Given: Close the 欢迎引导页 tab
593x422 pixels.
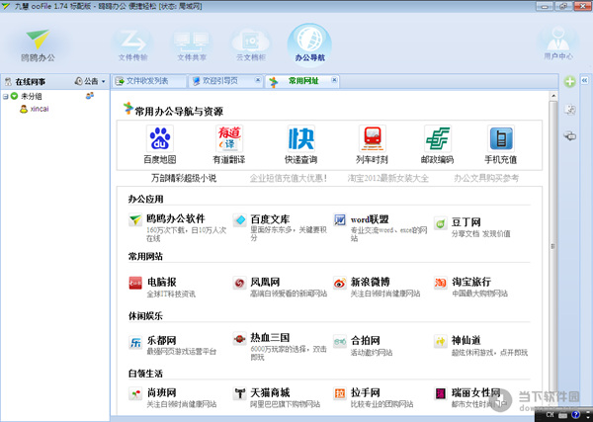Looking at the screenshot, I should click(x=258, y=79).
